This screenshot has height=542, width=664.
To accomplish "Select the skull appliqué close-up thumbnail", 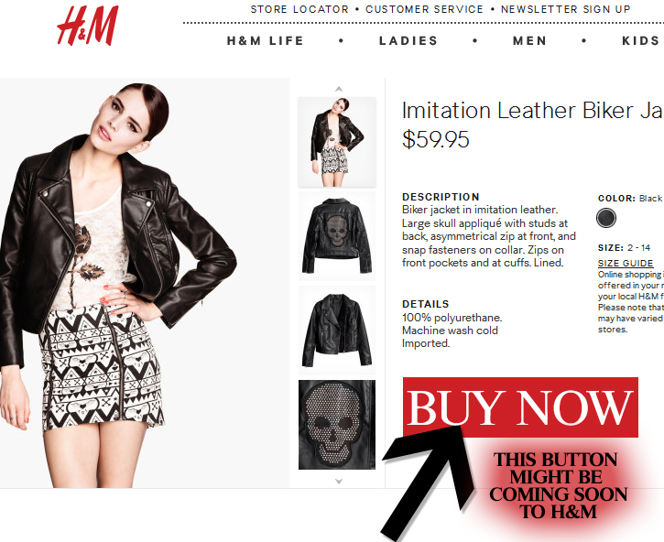I will (x=337, y=425).
